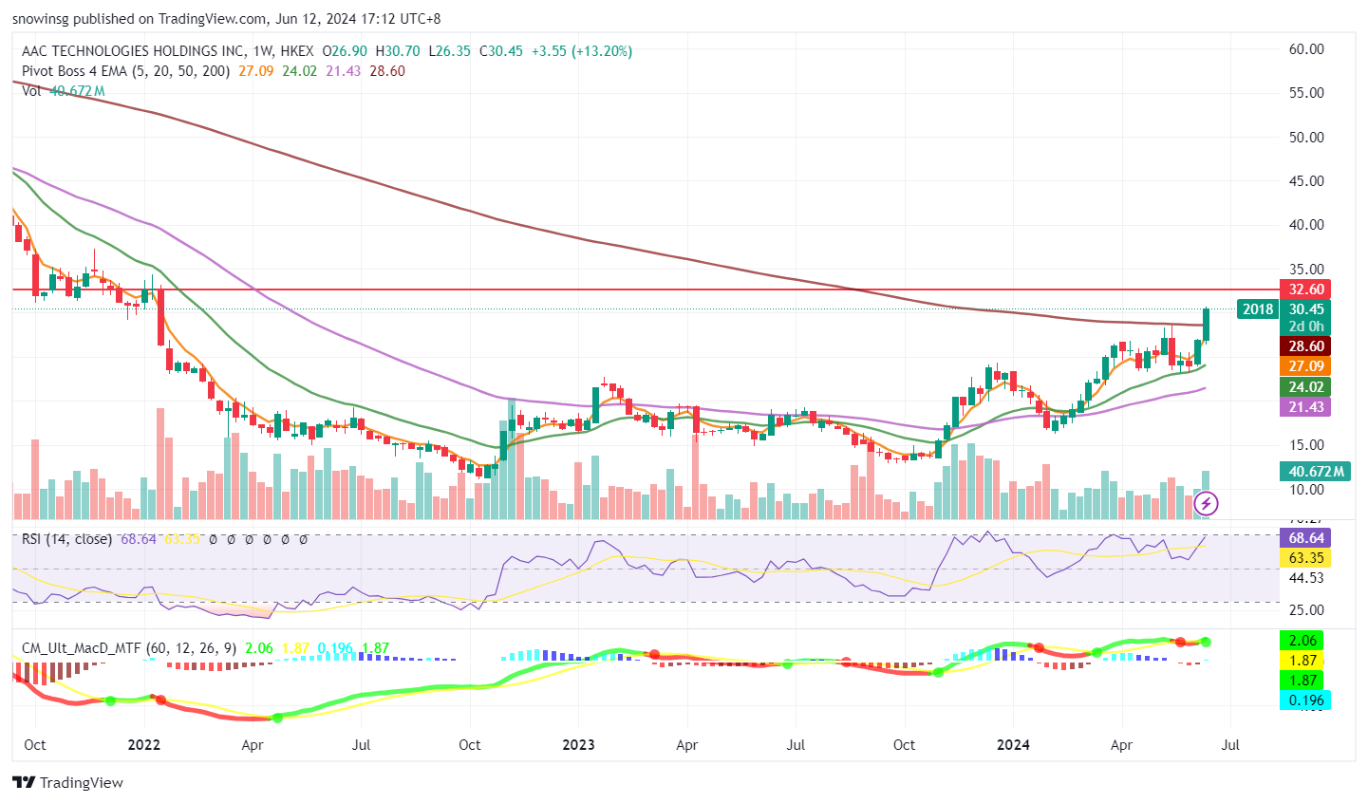
Task: Click the green 2.06 MACD axis label
Action: (1302, 641)
